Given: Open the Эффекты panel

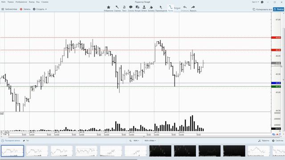Looking at the screenshot, I should click(264, 140).
